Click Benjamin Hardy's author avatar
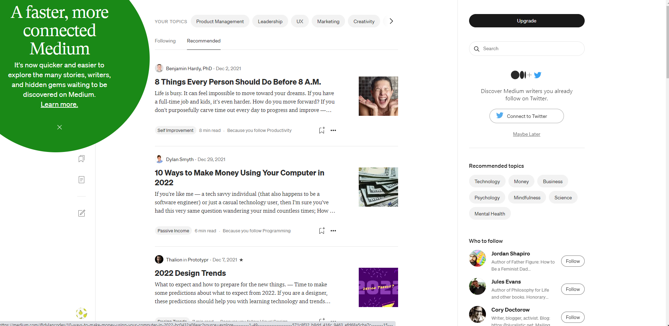The width and height of the screenshot is (669, 326). pos(159,68)
